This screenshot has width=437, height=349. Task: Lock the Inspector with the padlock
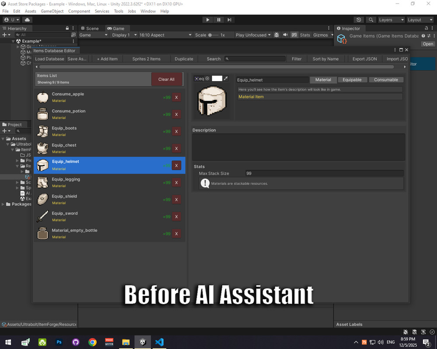[x=427, y=28]
